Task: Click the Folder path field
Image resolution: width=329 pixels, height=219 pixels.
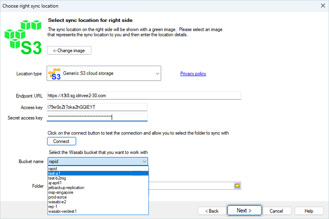Action: click(191, 186)
